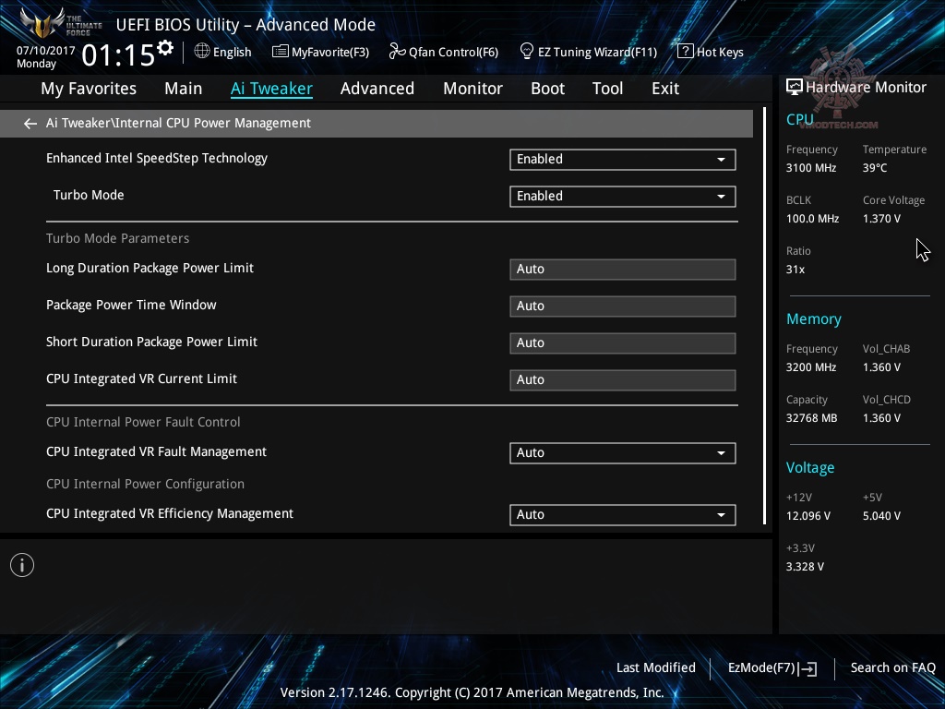Click the settings gear next to the clock
Image resolution: width=945 pixels, height=709 pixels.
[x=165, y=48]
